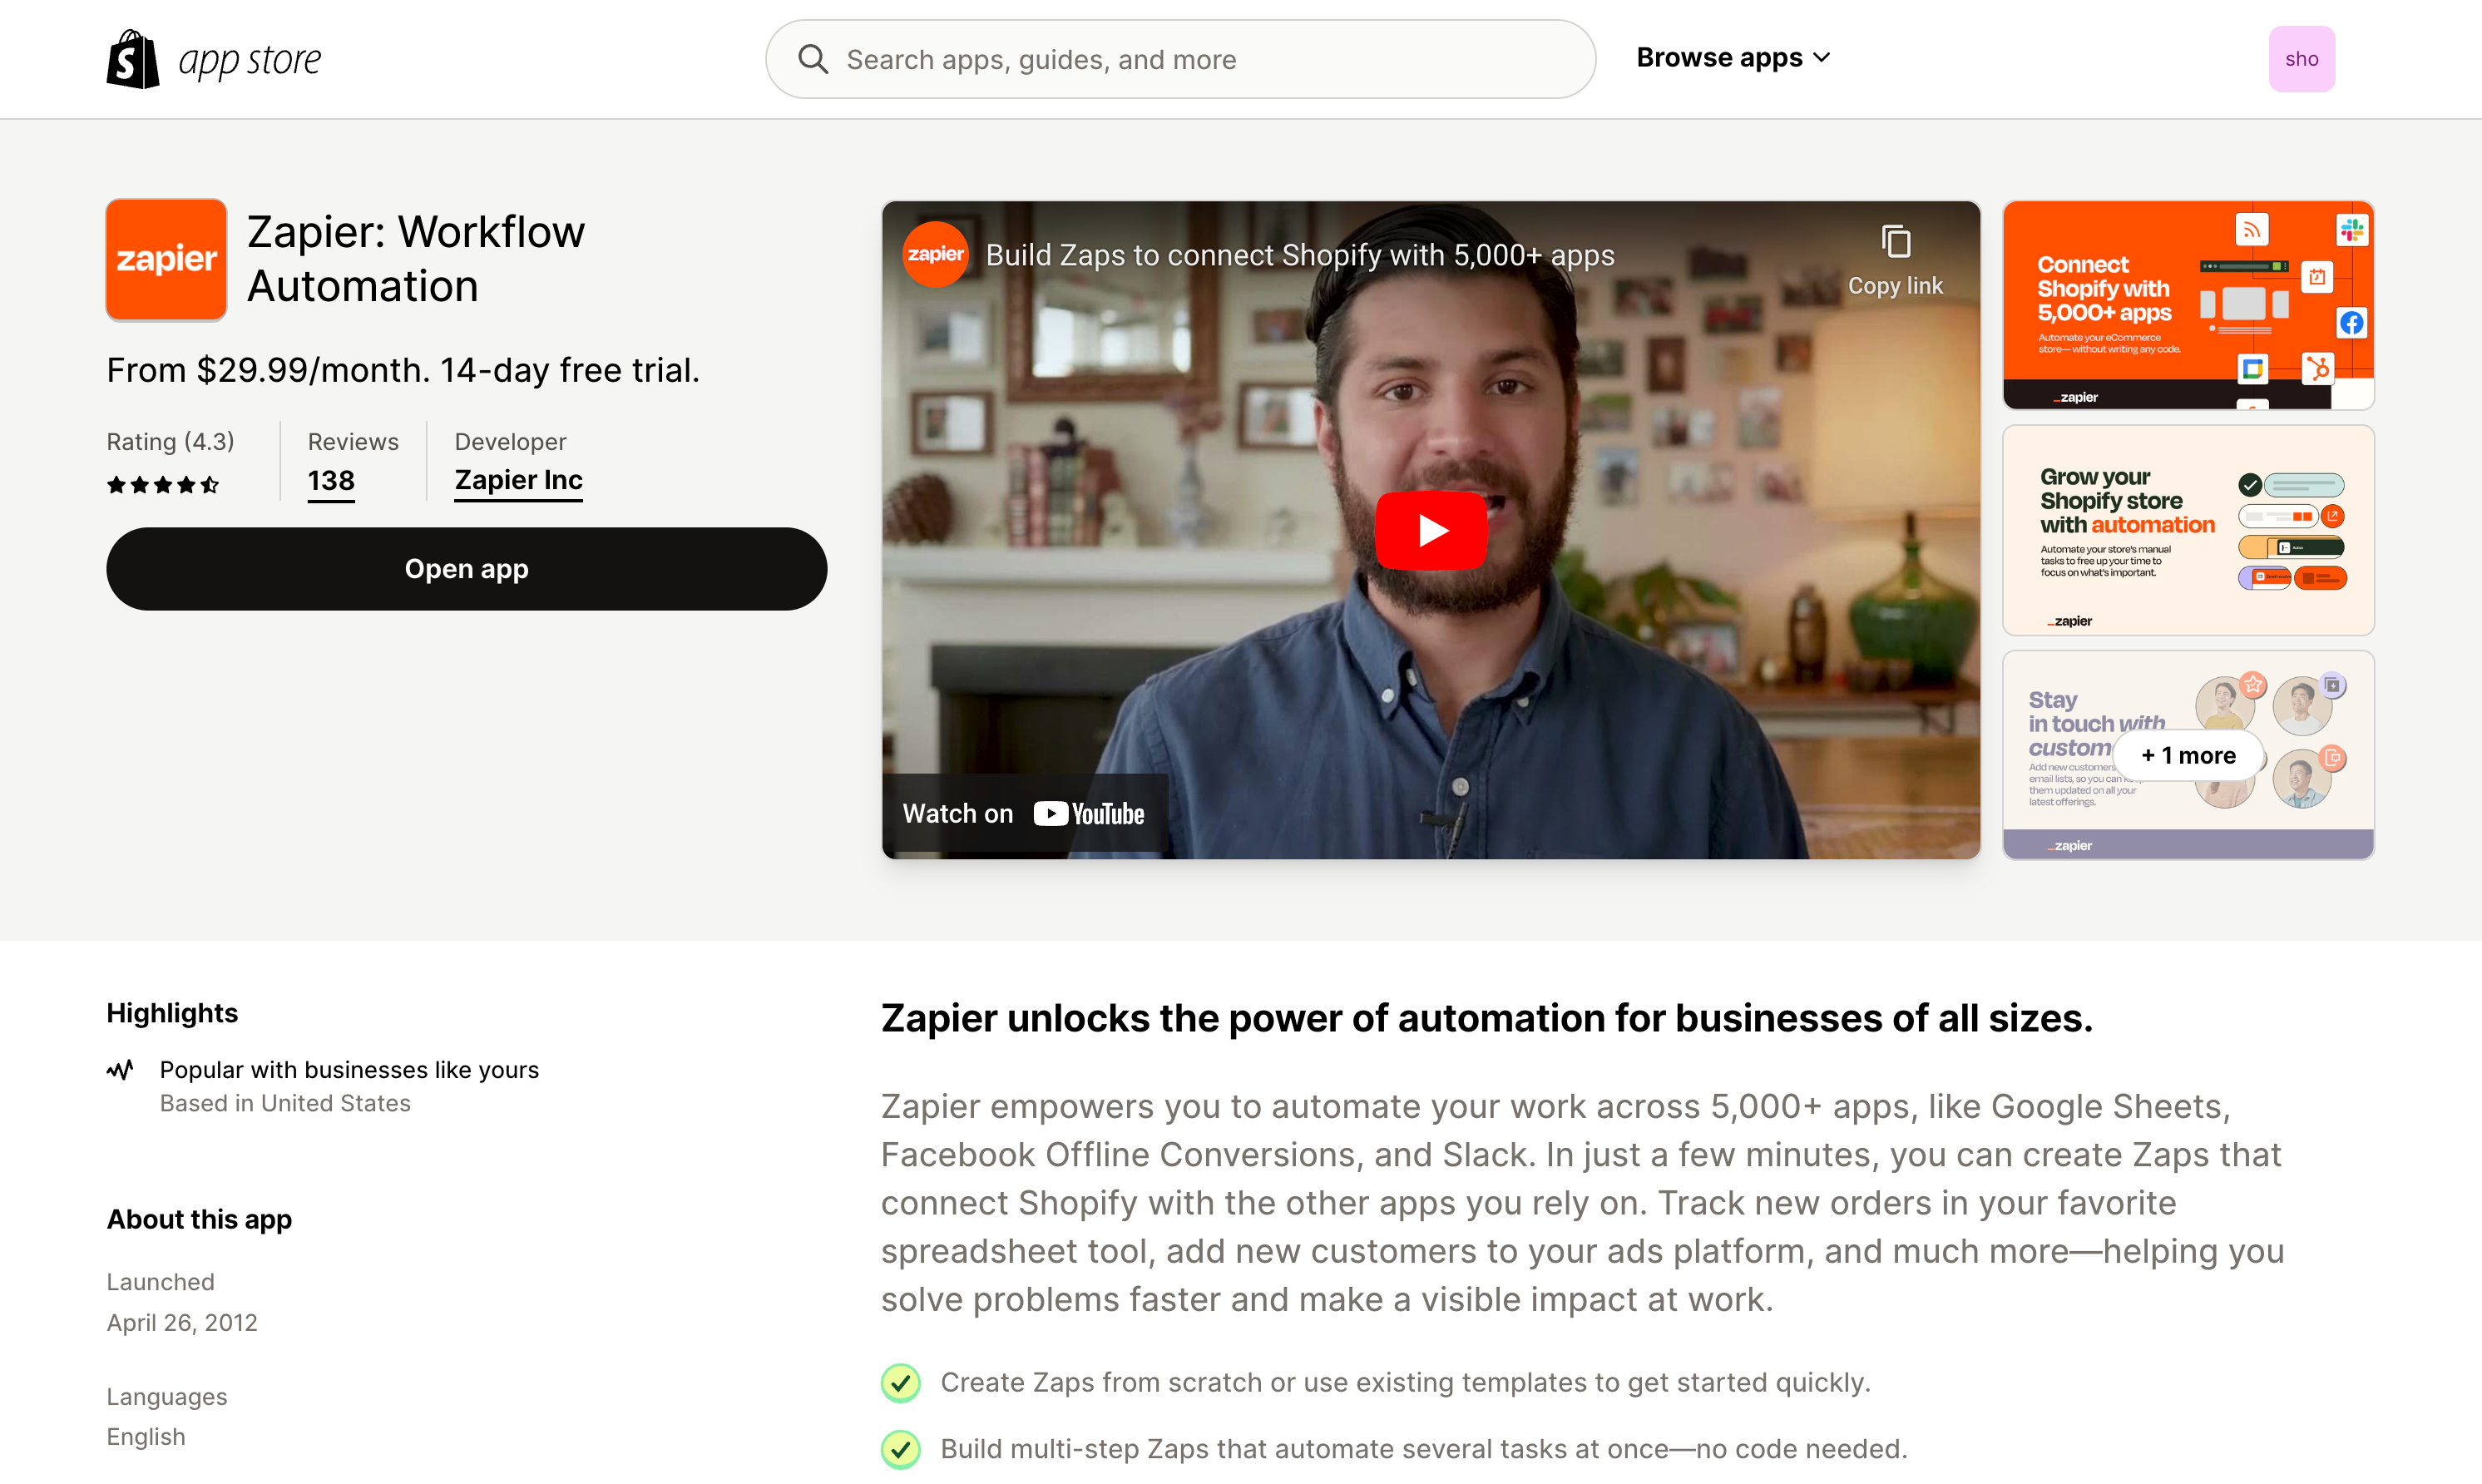Click the Shopify bag logo icon
Viewport: 2482px width, 1484px height.
[x=132, y=58]
